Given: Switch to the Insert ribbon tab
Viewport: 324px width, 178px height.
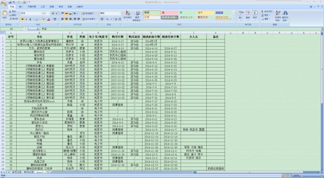Looking at the screenshot, I should [21, 7].
